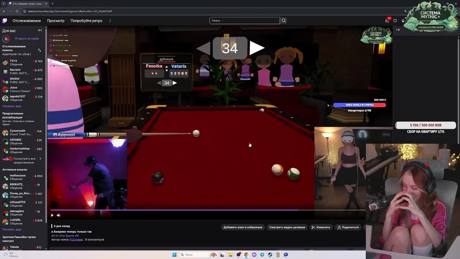Open the Task View taskbar icon
Image resolution: width=460 pixels, height=259 pixels.
(222, 255)
